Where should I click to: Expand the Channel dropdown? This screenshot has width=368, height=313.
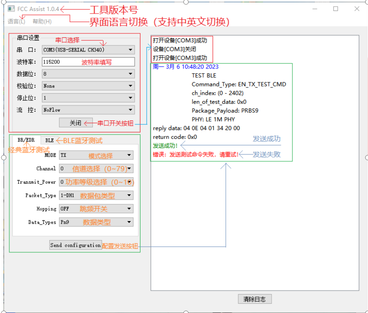point(96,168)
